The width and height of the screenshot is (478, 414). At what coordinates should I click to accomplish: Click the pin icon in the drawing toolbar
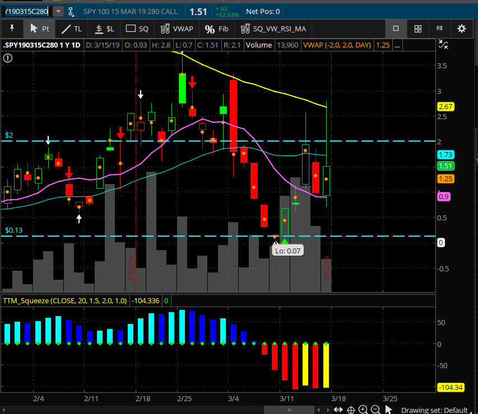coord(11,29)
